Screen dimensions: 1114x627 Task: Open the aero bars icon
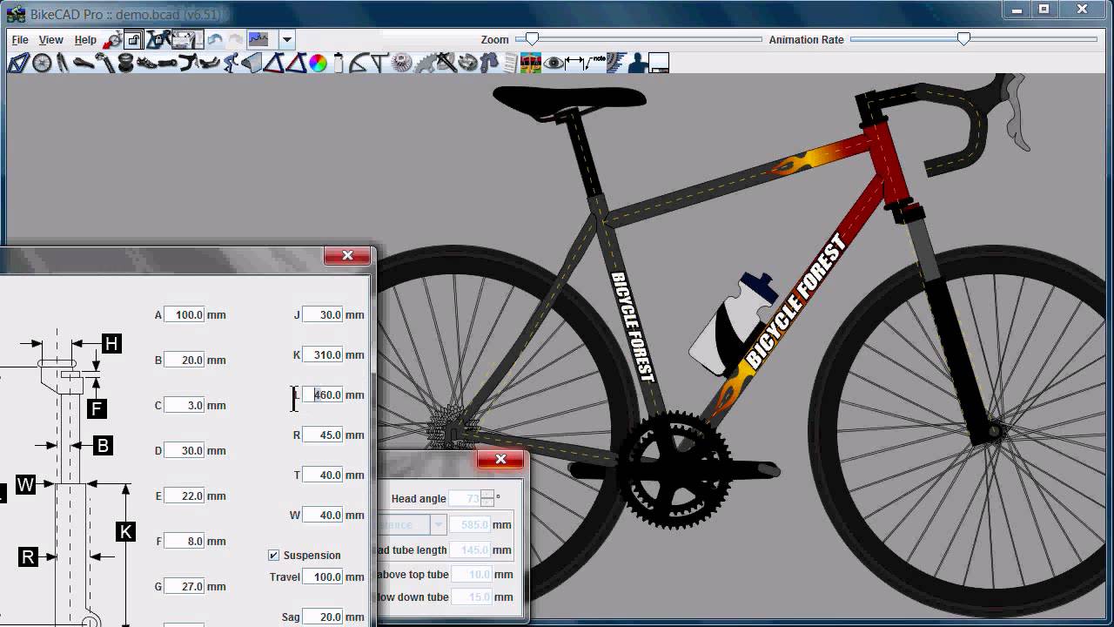pyautogui.click(x=209, y=63)
